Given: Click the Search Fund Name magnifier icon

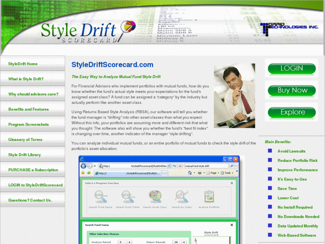Looking at the screenshot, I should pos(101,197).
